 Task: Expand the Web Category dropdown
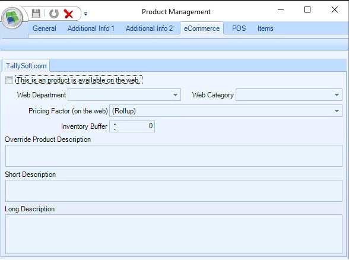click(337, 95)
